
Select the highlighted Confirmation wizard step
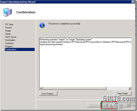point(20,50)
